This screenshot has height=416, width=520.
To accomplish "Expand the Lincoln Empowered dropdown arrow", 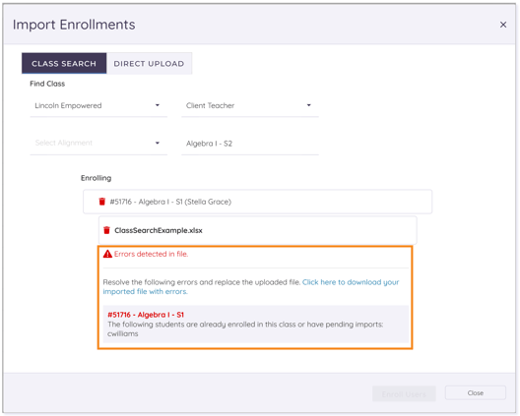I will click(x=158, y=105).
